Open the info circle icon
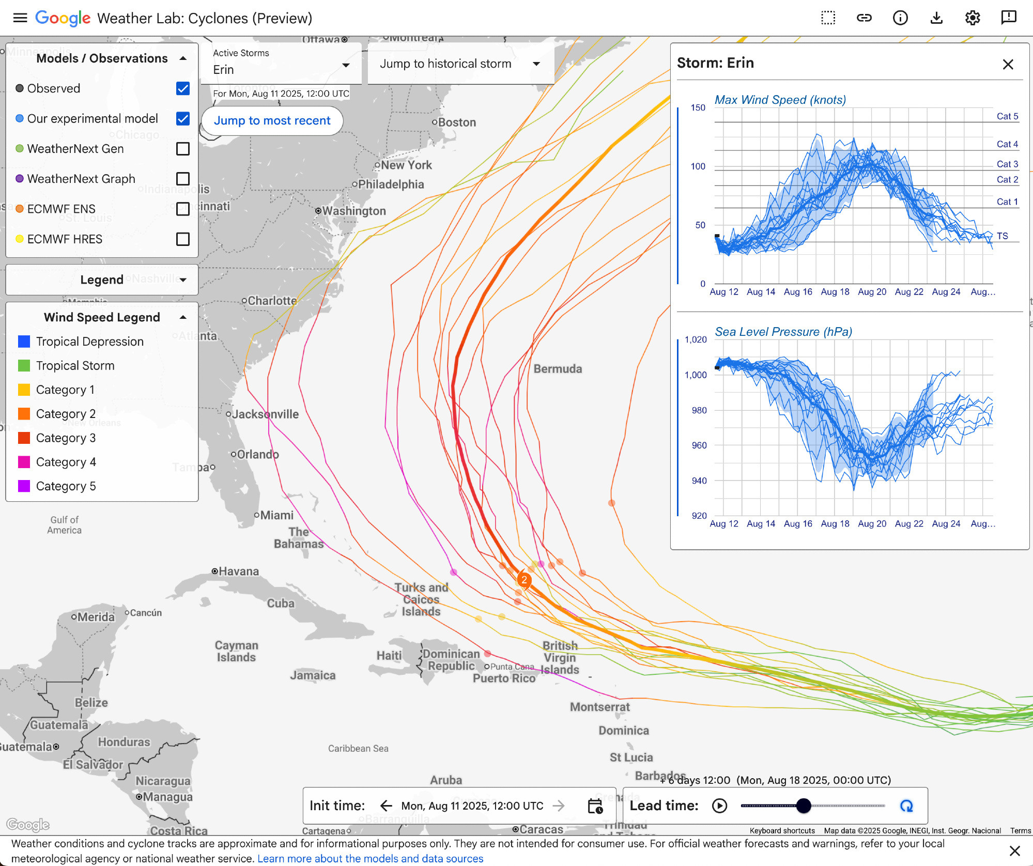The width and height of the screenshot is (1033, 866). coord(900,18)
